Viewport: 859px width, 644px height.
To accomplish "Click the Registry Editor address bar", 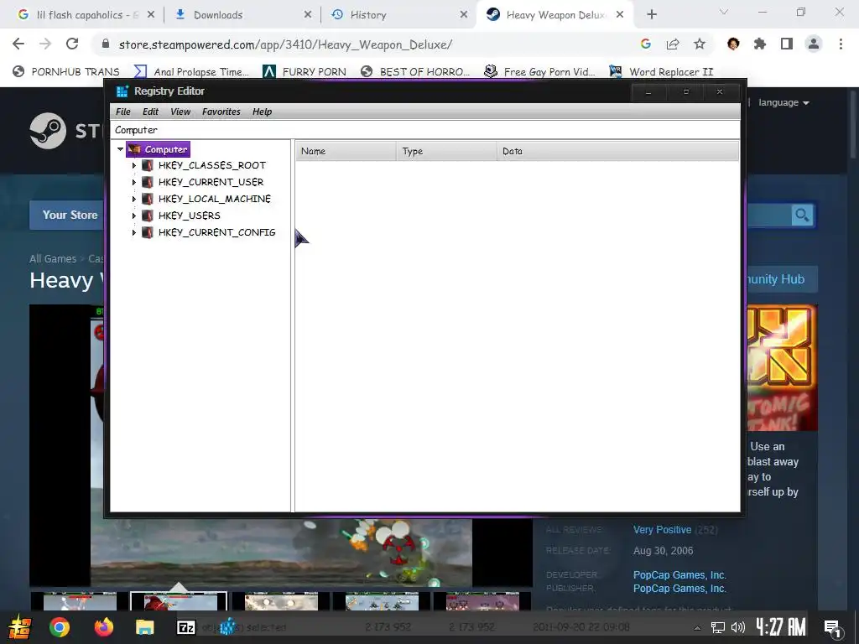I will coord(425,130).
